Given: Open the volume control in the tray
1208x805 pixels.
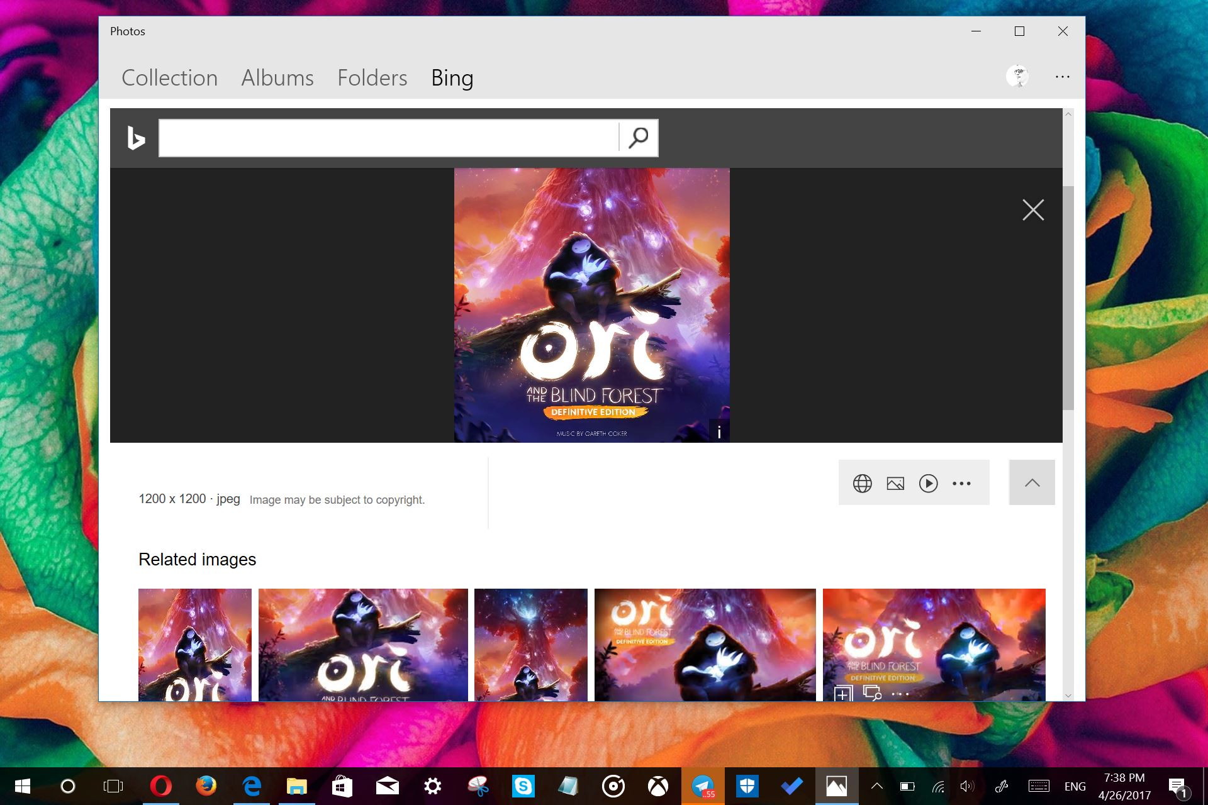Looking at the screenshot, I should [x=967, y=786].
